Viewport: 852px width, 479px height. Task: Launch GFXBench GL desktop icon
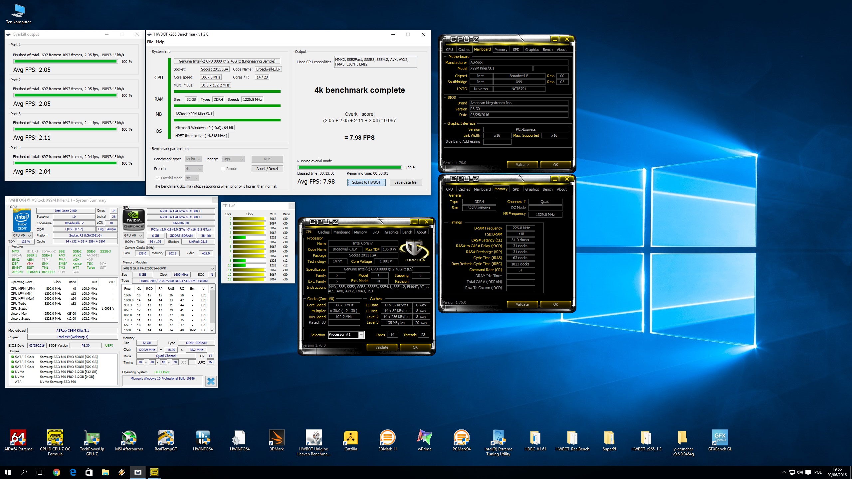[x=720, y=441]
